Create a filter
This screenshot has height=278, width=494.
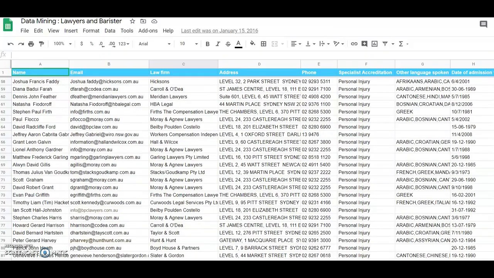point(385,44)
